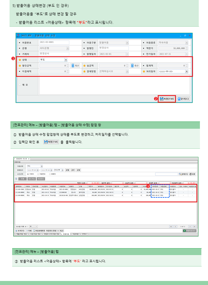Switch to the 매출/매입 전표 tab

21,234
